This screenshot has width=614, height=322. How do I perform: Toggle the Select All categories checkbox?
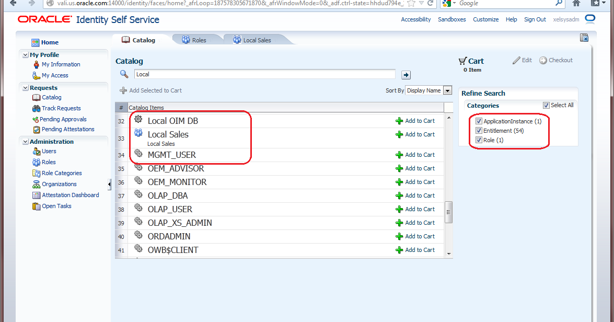pyautogui.click(x=546, y=105)
